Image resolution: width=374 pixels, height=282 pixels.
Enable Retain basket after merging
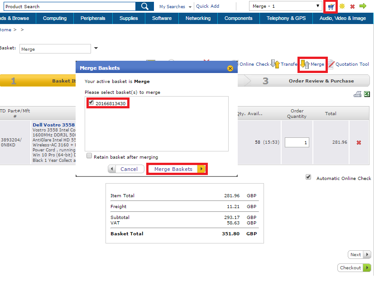[x=89, y=156]
